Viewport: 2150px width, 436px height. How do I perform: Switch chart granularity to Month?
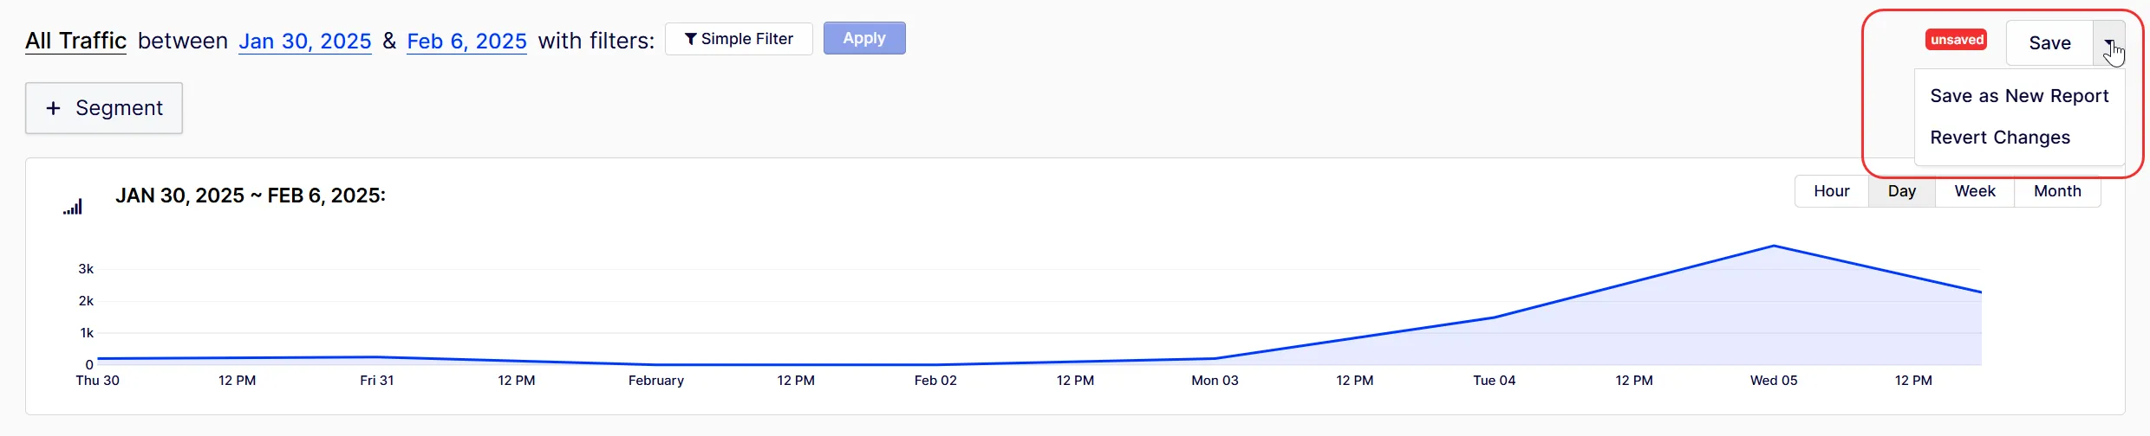[2057, 191]
